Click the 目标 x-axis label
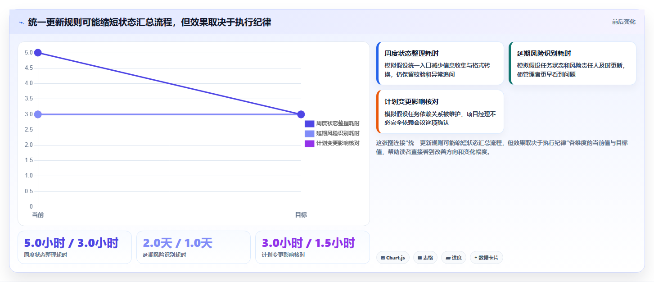Viewport: 654px width, 282px height. 301,215
